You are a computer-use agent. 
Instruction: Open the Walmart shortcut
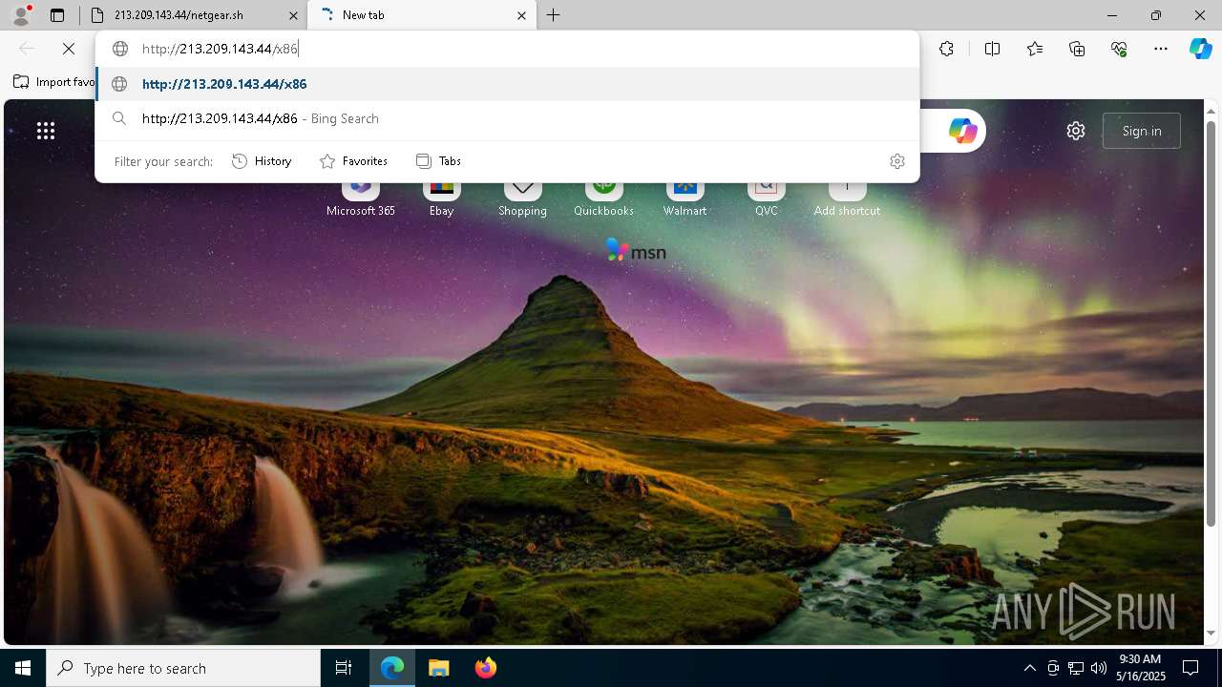click(x=685, y=199)
